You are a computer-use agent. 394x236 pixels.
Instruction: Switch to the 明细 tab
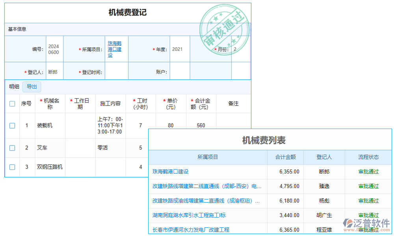13,87
